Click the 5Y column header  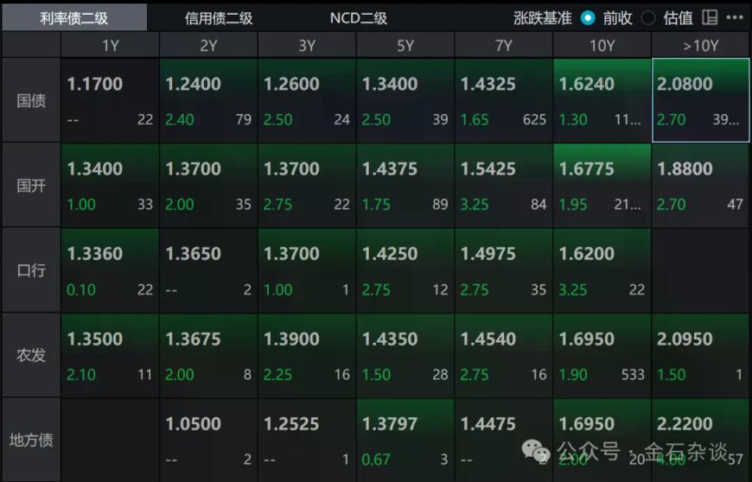pyautogui.click(x=405, y=46)
